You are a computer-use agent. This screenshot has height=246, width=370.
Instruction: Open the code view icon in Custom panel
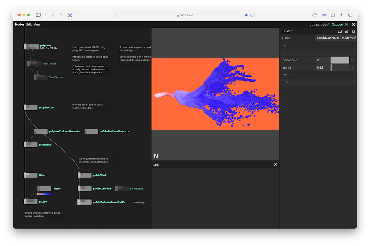(x=340, y=31)
